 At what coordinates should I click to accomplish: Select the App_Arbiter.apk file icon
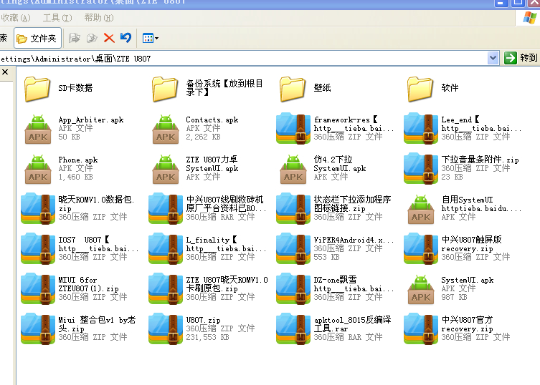[x=38, y=130]
